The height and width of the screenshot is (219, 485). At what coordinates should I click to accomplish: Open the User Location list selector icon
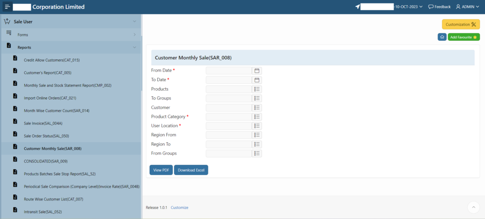tap(257, 126)
